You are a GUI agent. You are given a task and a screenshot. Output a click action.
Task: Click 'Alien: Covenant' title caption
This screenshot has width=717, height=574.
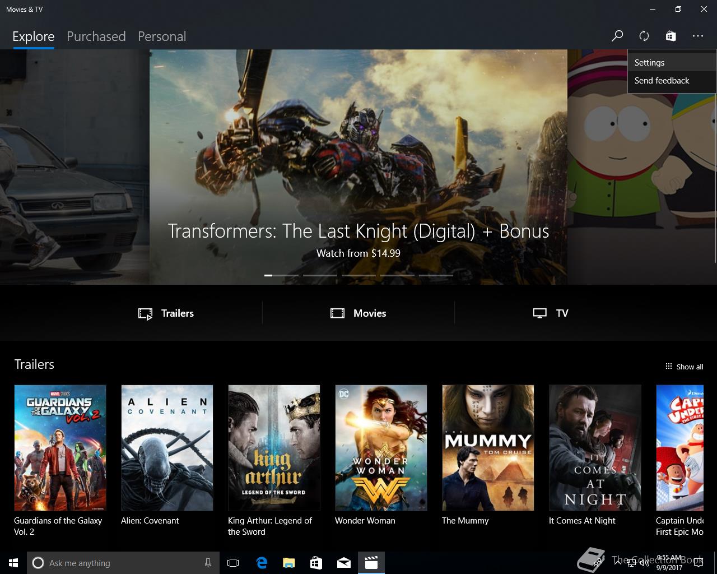150,521
